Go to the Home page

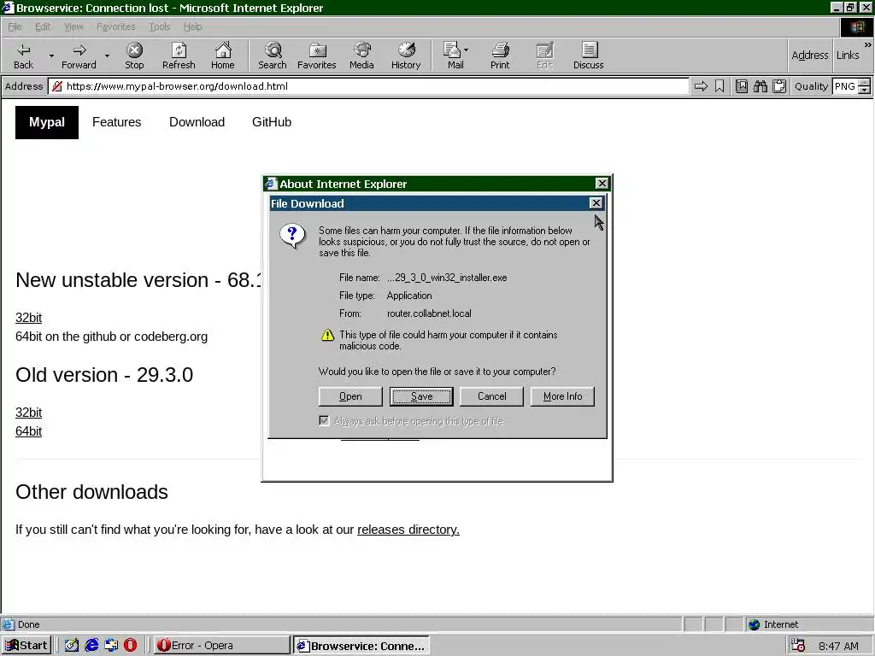(x=223, y=56)
